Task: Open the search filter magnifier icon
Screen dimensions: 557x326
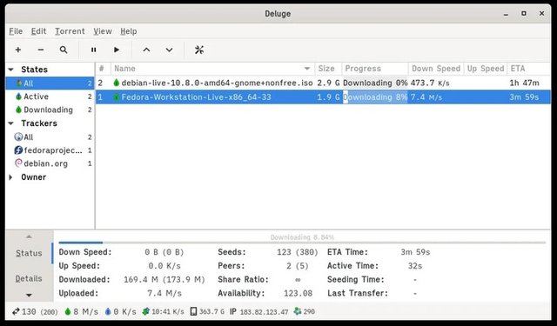Action: pyautogui.click(x=64, y=50)
